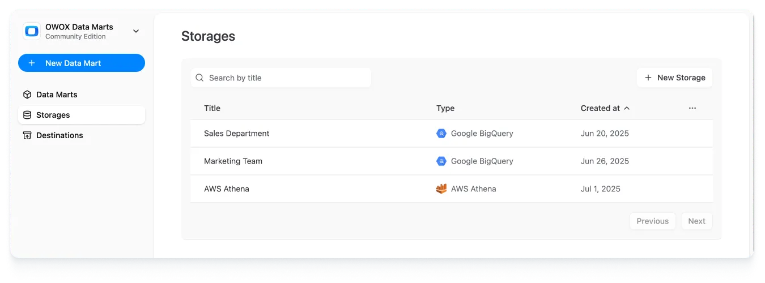Expand the OWOX Data Marts project dropdown chevron
The image size is (765, 283).
pos(136,31)
